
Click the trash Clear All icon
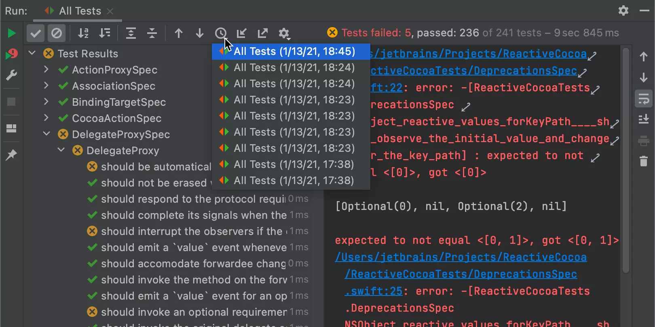(644, 161)
